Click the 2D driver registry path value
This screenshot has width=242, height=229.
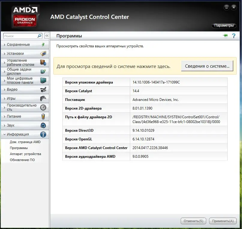pyautogui.click(x=176, y=119)
